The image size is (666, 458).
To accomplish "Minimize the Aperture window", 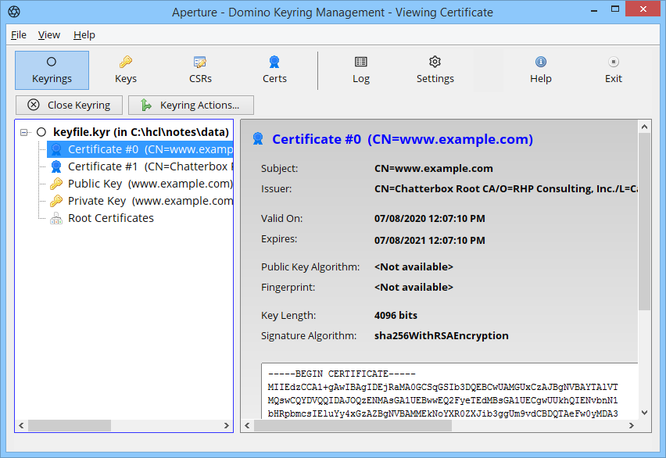I will click(594, 9).
